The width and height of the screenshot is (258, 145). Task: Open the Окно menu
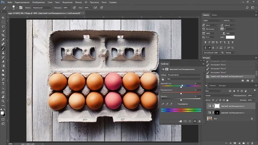tap(104, 2)
